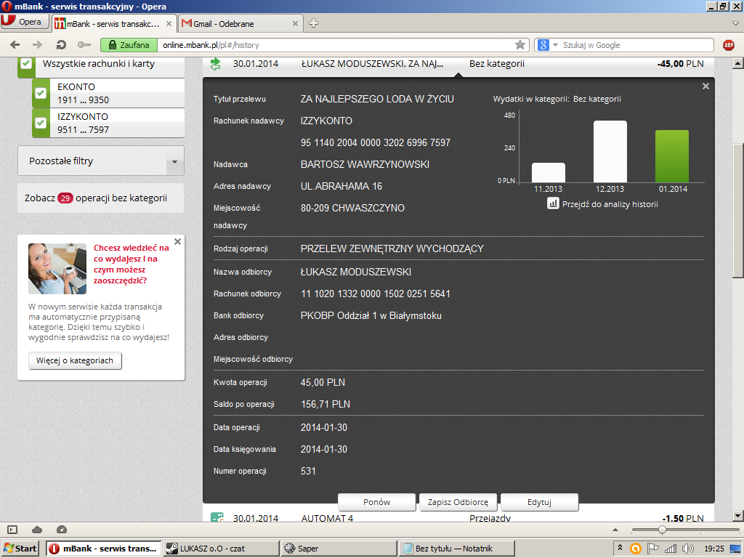Open a new tab with plus icon
The image size is (744, 558).
[x=313, y=23]
